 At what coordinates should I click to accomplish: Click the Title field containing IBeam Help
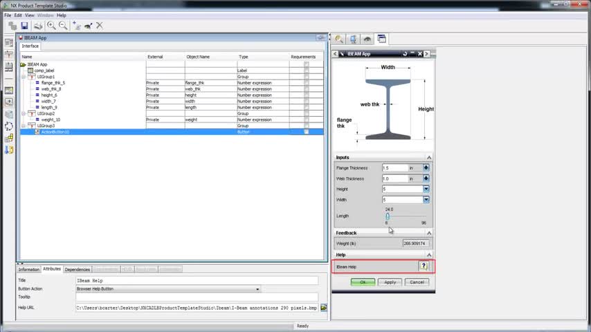(197, 280)
